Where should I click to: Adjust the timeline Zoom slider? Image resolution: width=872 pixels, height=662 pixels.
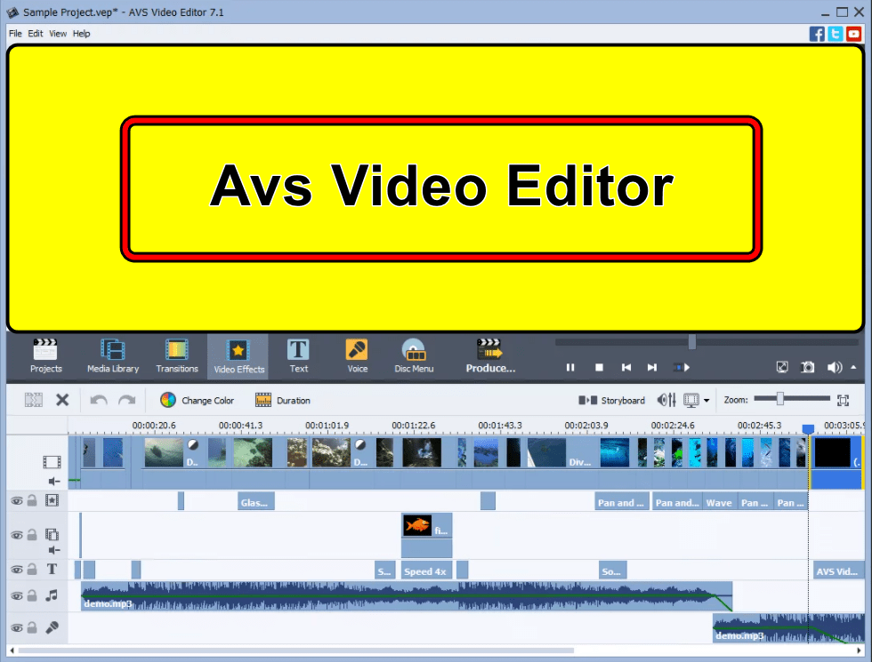coord(780,399)
